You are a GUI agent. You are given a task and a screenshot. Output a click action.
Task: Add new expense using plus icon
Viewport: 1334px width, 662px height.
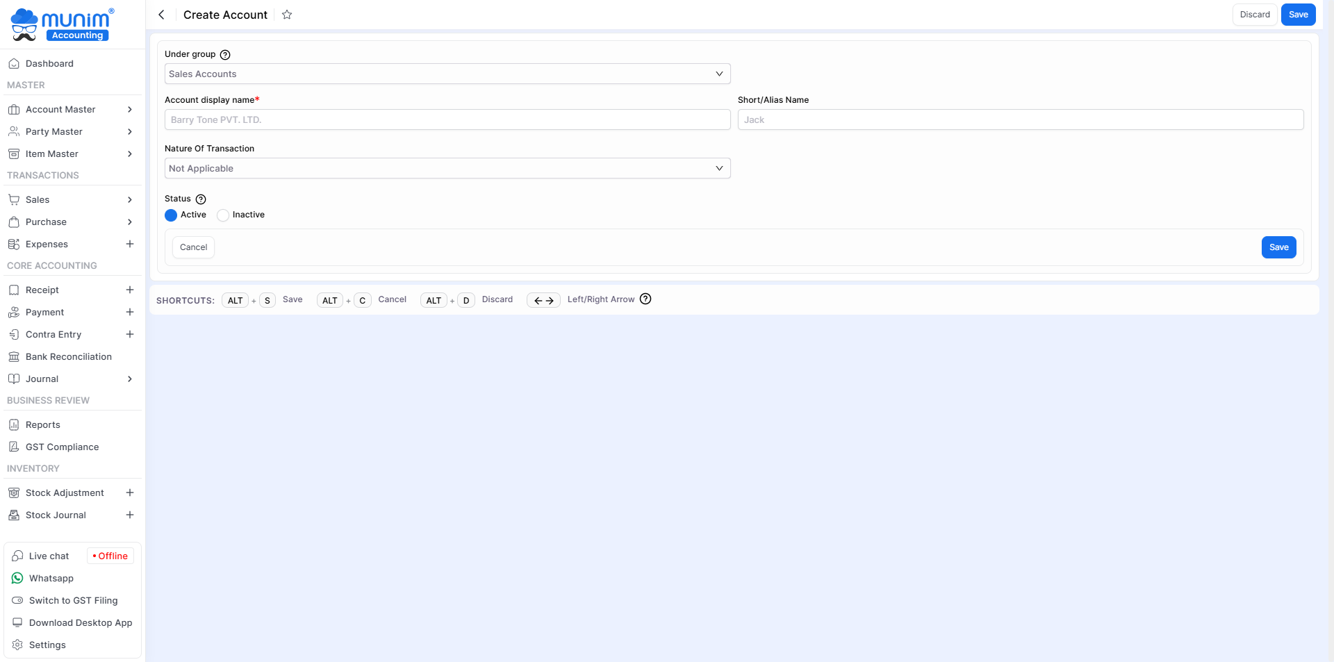[129, 244]
